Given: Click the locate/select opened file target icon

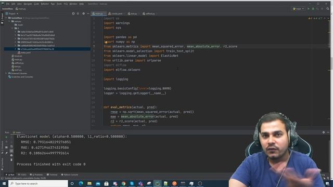Looking at the screenshot, I should click(x=73, y=14).
